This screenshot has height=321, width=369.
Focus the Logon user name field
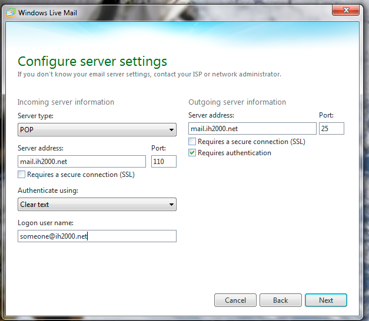coord(97,236)
